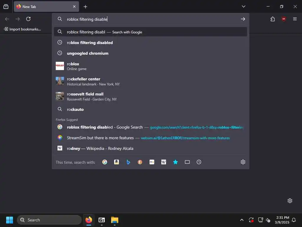Search this time with Wikipedia
The height and width of the screenshot is (227, 302).
[x=163, y=162]
